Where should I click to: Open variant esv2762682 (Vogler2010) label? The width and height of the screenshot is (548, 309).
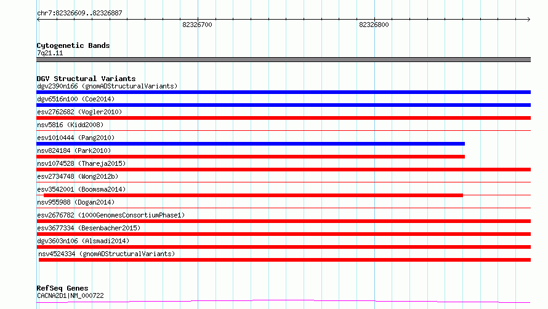point(79,112)
